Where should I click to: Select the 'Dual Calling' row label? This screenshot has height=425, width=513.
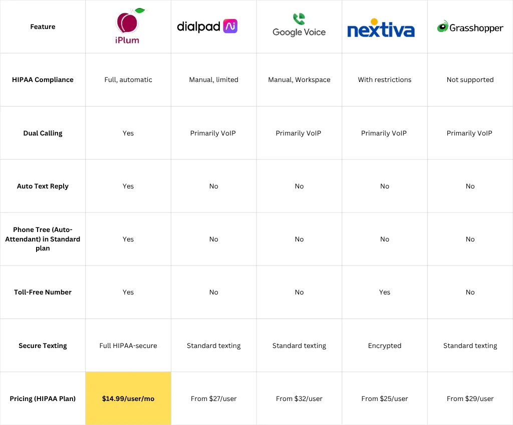pos(43,133)
